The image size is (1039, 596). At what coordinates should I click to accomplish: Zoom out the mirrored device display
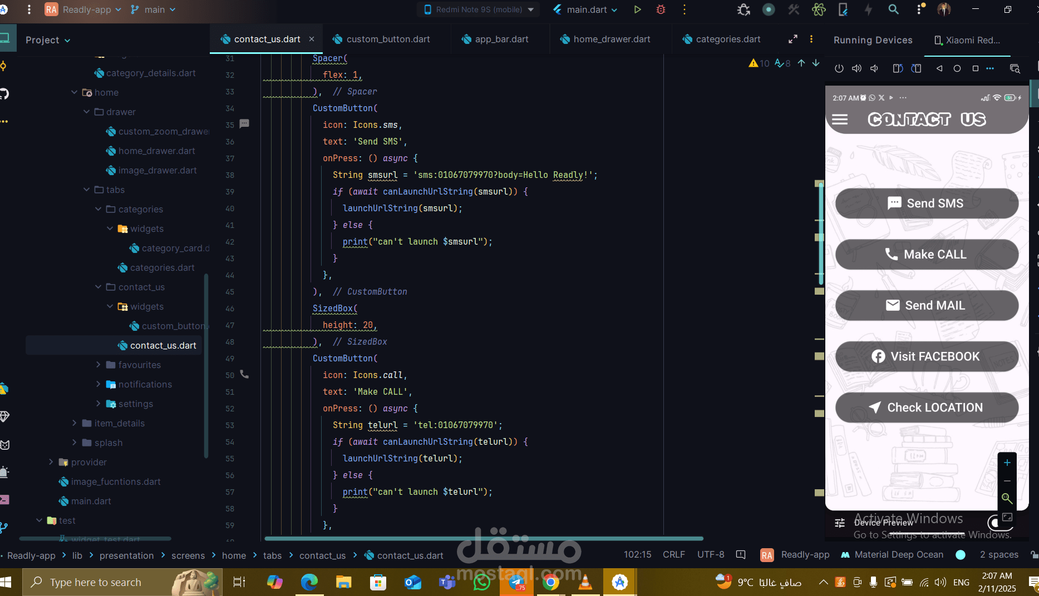click(x=1007, y=481)
